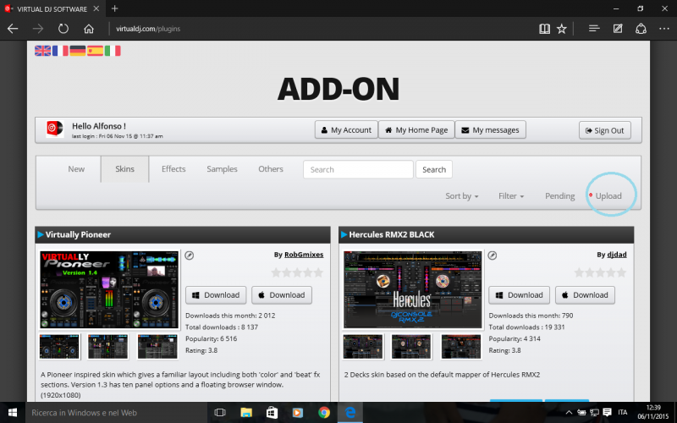
Task: Open the Pending link
Action: [559, 196]
